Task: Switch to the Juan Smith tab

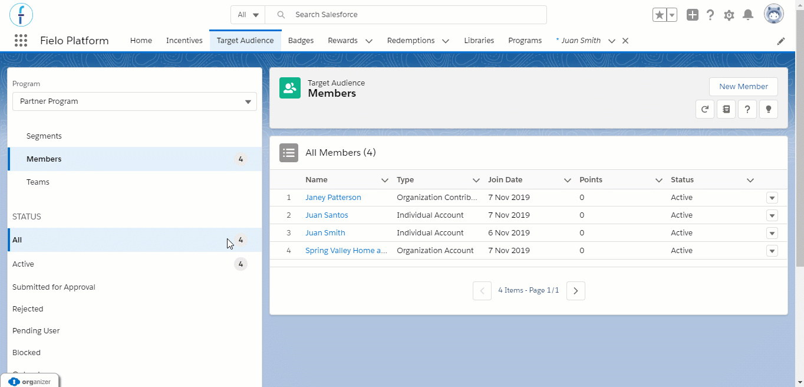Action: 578,41
